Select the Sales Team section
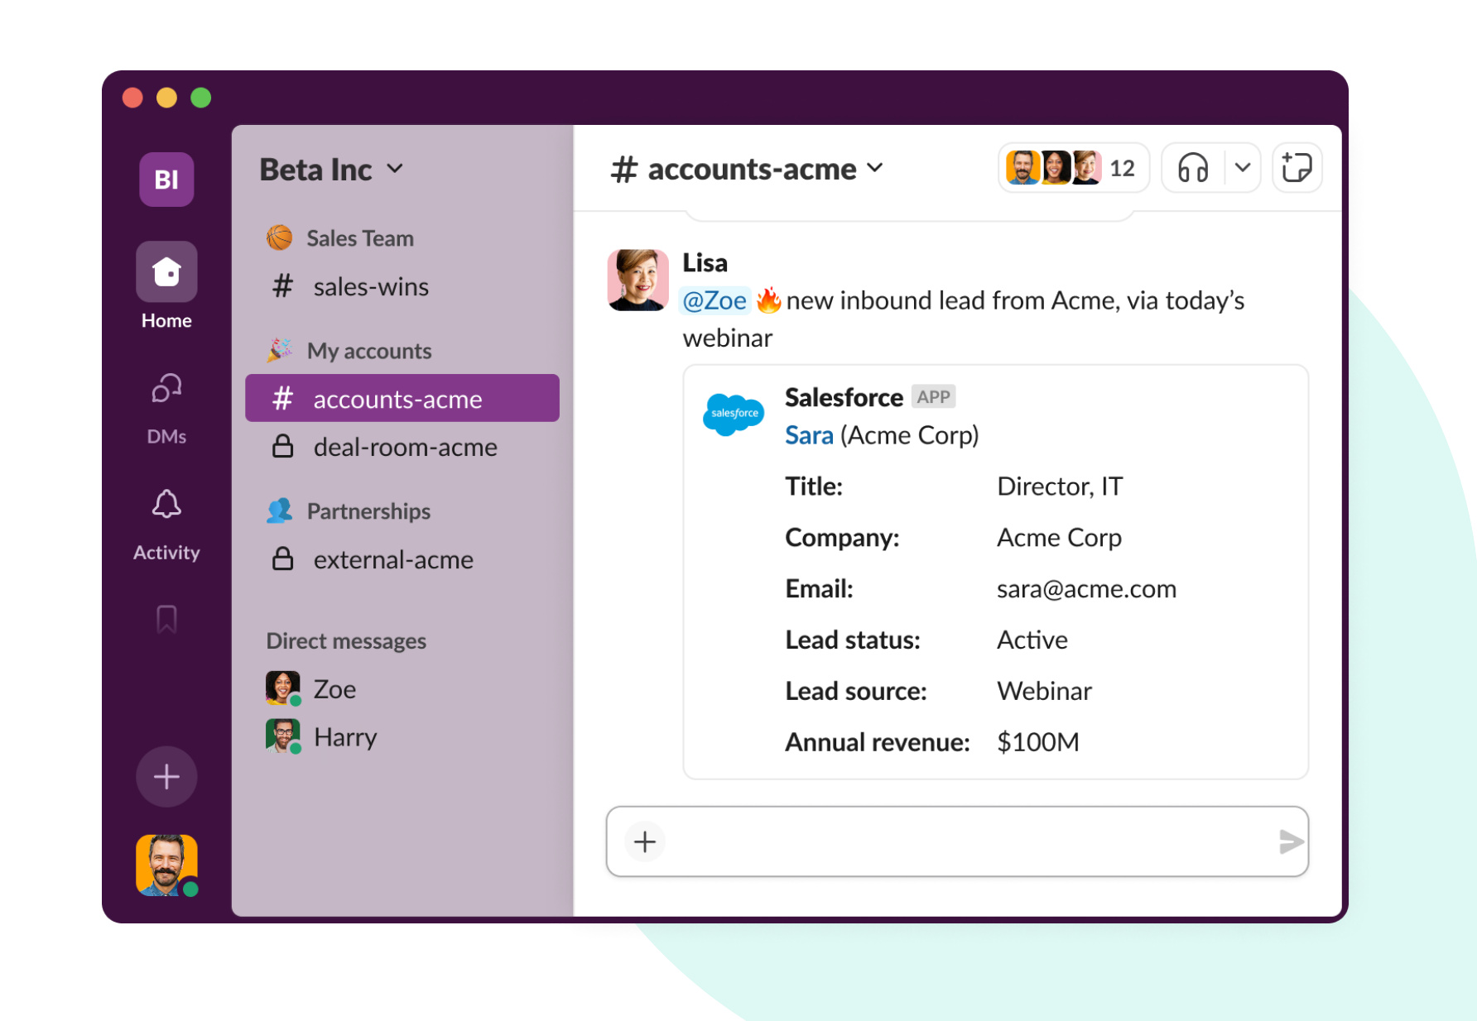This screenshot has width=1477, height=1021. pyautogui.click(x=340, y=238)
